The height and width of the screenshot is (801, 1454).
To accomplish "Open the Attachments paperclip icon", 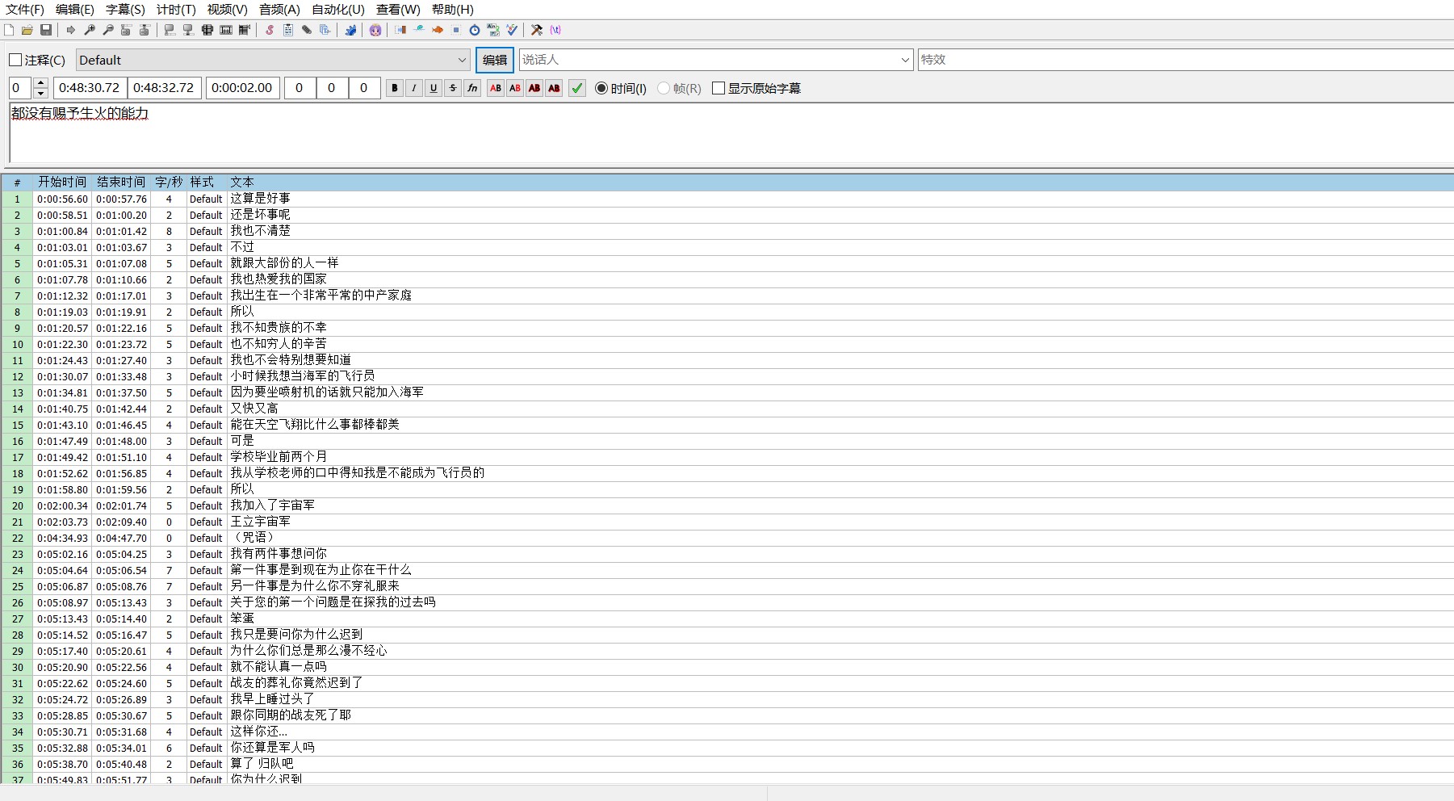I will click(307, 30).
